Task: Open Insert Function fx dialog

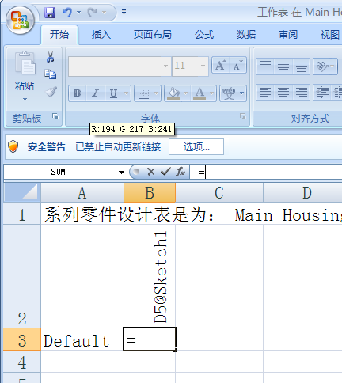Action: click(180, 172)
